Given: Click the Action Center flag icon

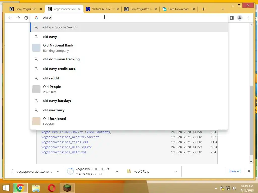Looking at the screenshot, I should click(222, 188).
